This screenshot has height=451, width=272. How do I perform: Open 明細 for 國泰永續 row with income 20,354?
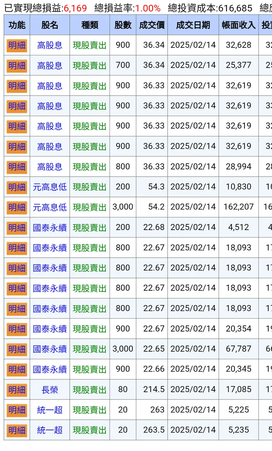pos(17,329)
